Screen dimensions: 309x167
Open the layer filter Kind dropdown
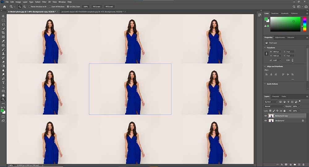(x=271, y=102)
